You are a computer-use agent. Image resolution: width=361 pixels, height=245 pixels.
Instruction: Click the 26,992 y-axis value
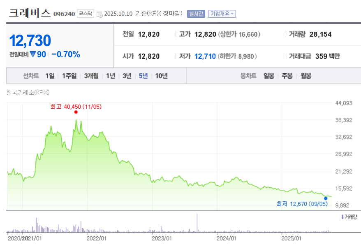tap(344, 154)
